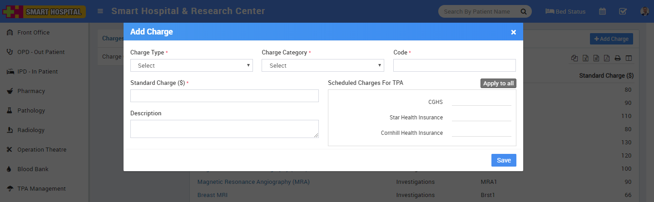Image resolution: width=654 pixels, height=202 pixels.
Task: Click the search magnifier icon
Action: (x=523, y=11)
